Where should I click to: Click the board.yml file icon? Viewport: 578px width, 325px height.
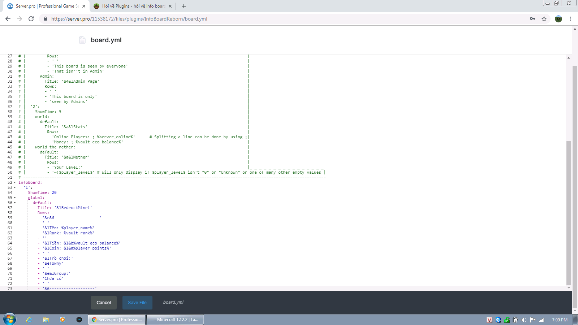82,40
